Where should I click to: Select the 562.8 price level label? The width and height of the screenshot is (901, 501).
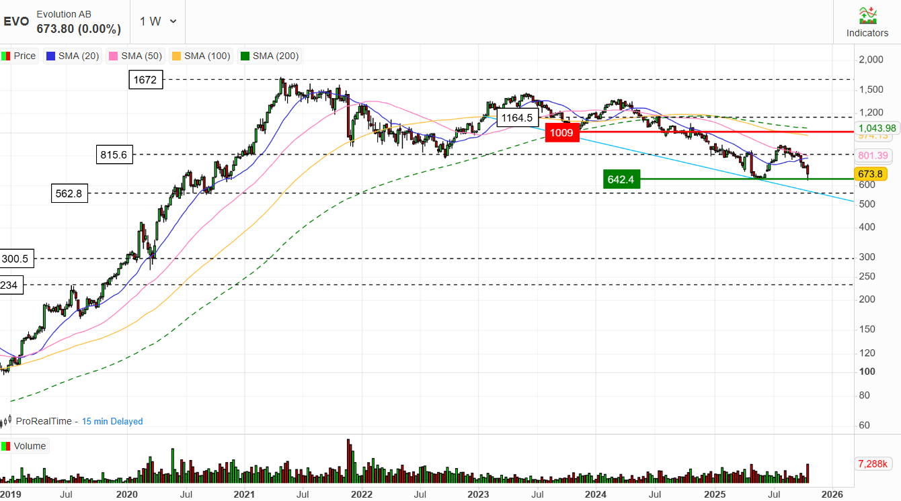(x=70, y=193)
